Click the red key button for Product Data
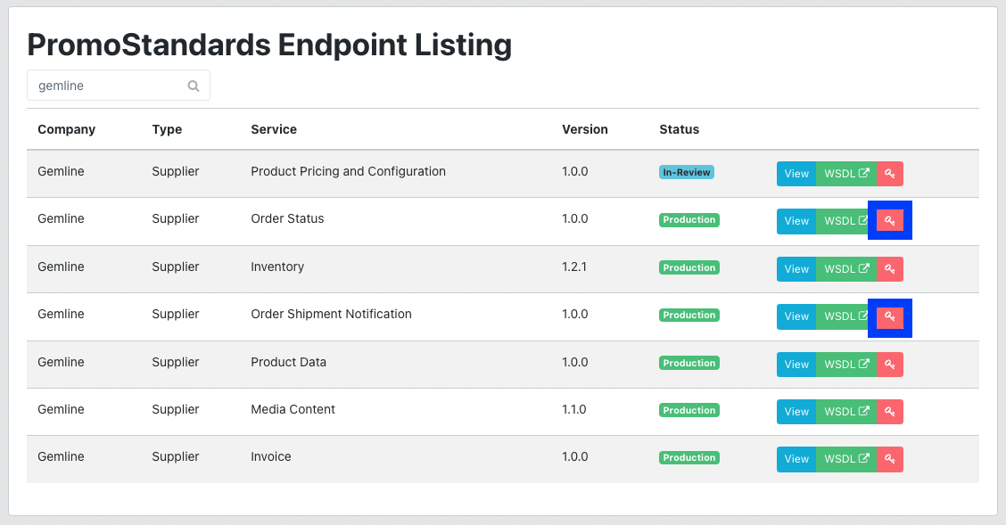 coord(890,365)
